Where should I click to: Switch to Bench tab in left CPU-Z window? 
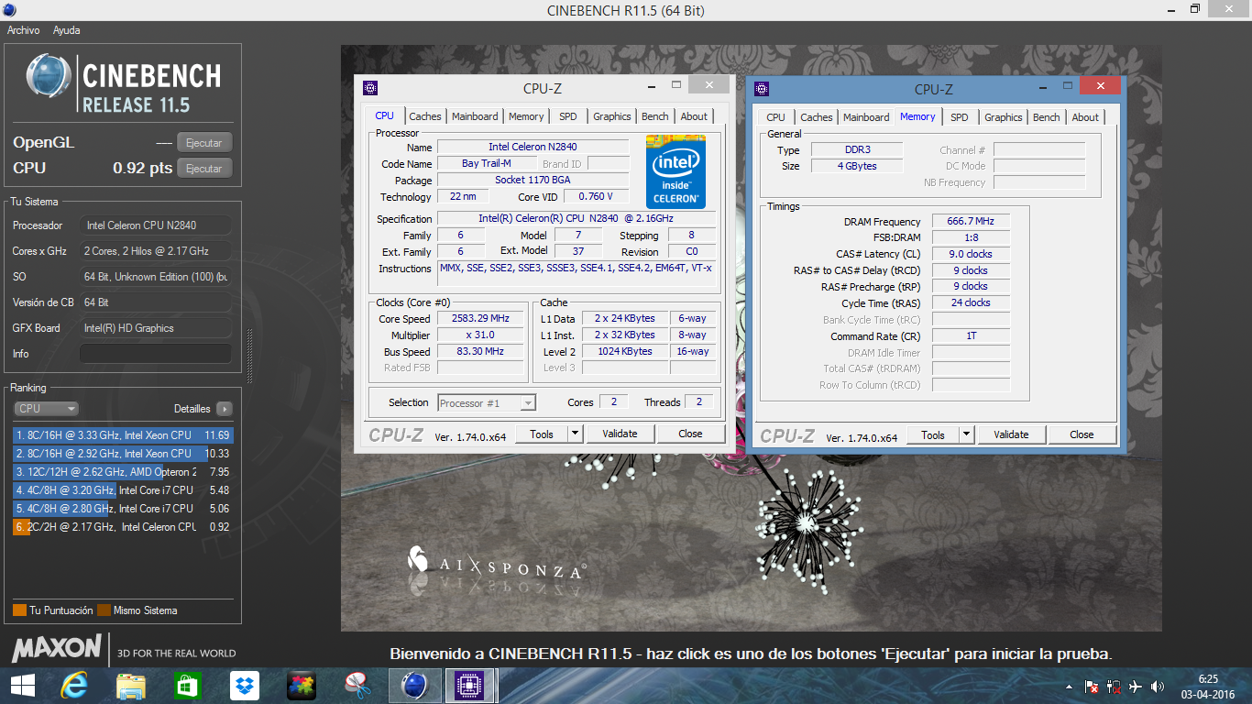[654, 116]
